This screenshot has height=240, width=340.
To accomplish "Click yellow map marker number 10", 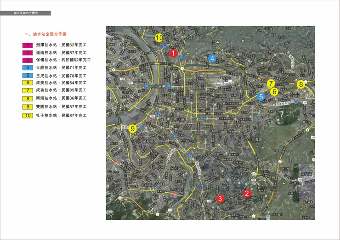I will click(x=159, y=38).
